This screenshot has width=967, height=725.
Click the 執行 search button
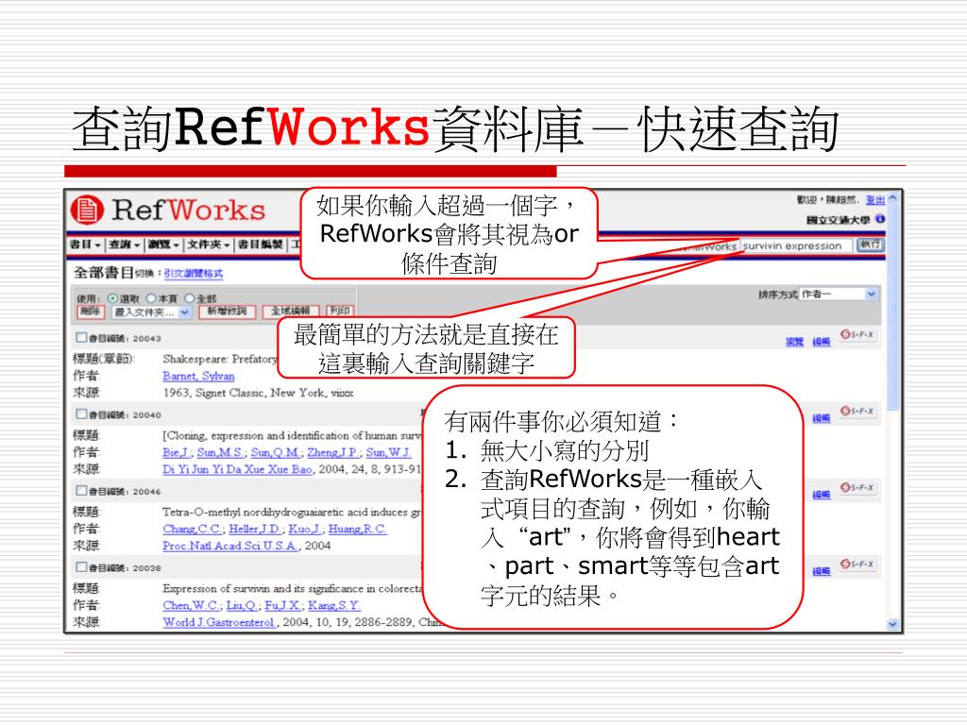(x=870, y=244)
